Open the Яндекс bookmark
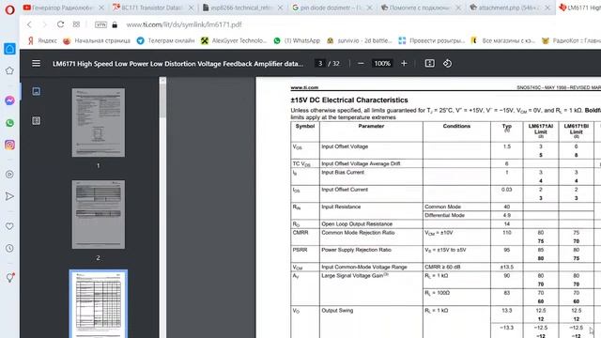The width and height of the screenshot is (601, 338). (x=42, y=40)
